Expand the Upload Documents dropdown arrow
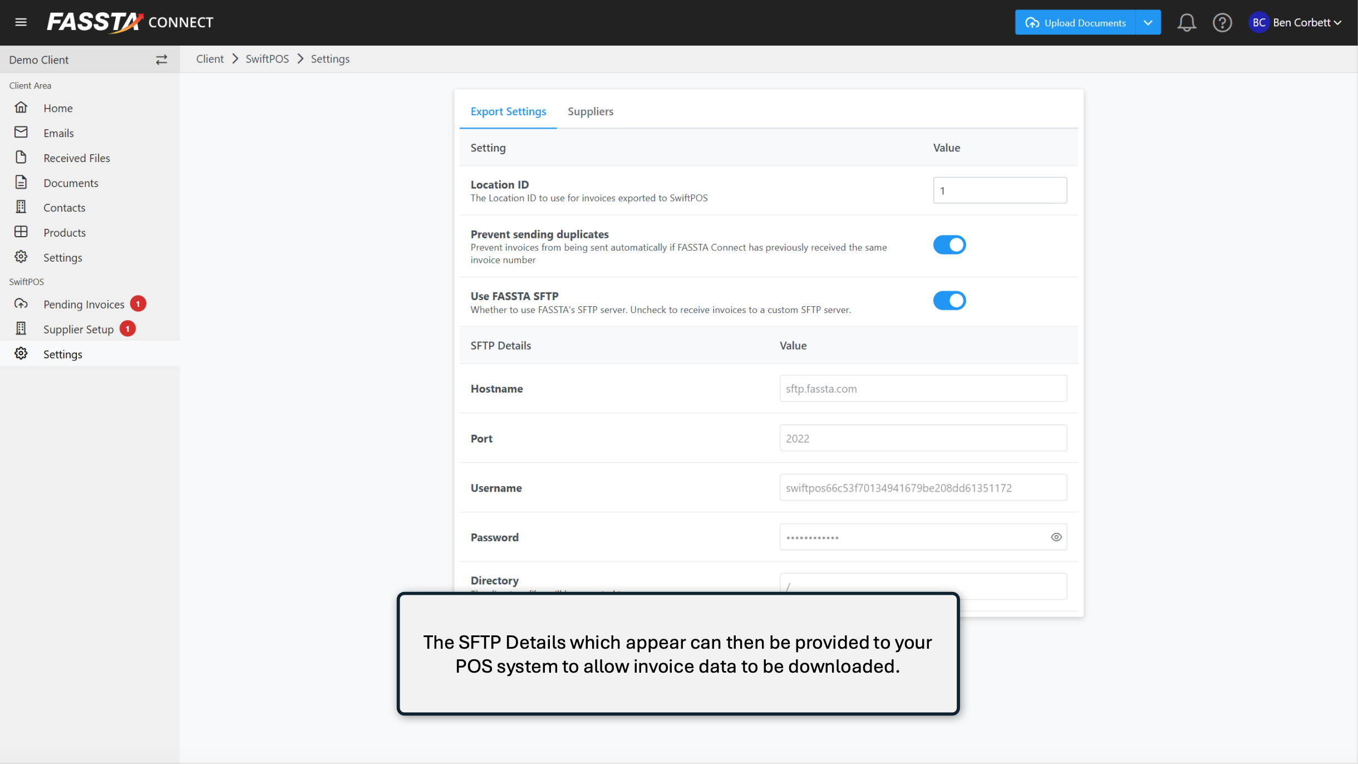 1148,22
